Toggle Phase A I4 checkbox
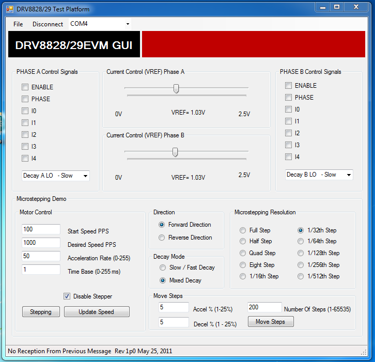Viewport: 375px width, 362px height. tap(25, 159)
